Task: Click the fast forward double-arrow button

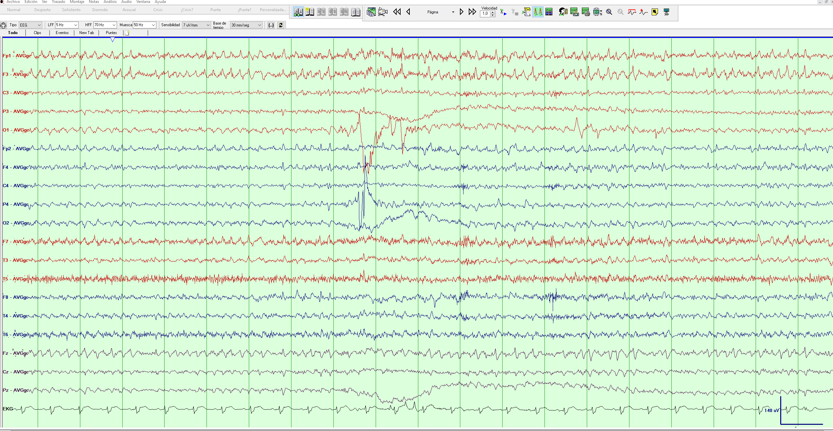Action: (x=472, y=12)
